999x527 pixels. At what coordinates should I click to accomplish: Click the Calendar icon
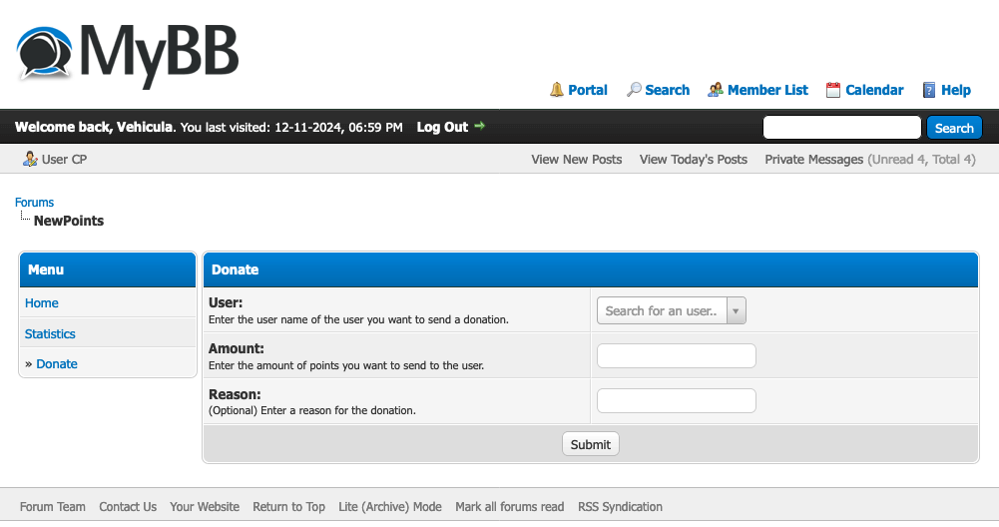(833, 90)
